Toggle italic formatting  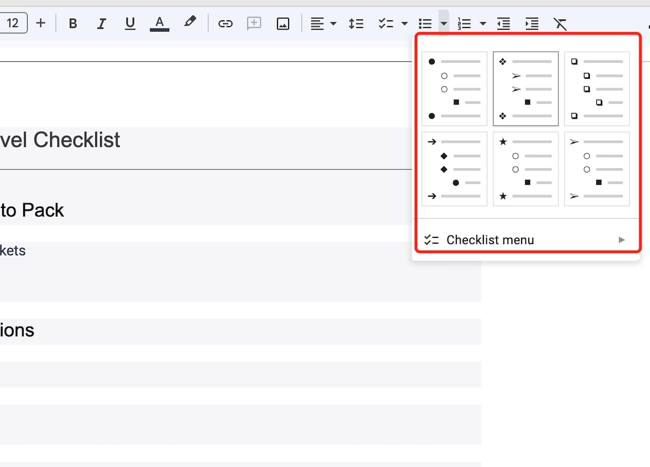point(101,23)
